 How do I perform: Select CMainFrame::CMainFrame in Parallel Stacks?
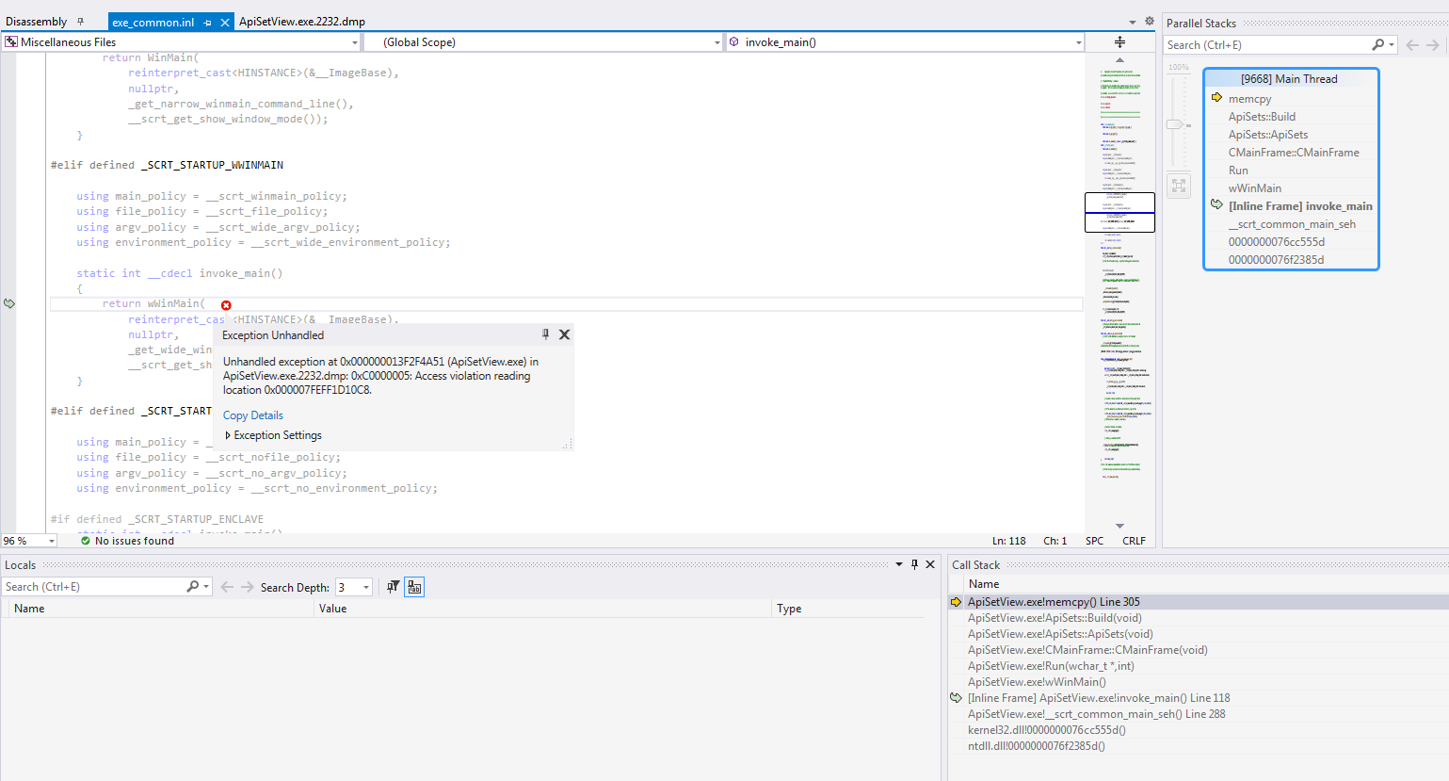[x=1294, y=153]
